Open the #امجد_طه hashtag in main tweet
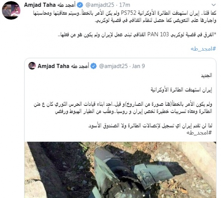221x198 pixels. point(203,49)
